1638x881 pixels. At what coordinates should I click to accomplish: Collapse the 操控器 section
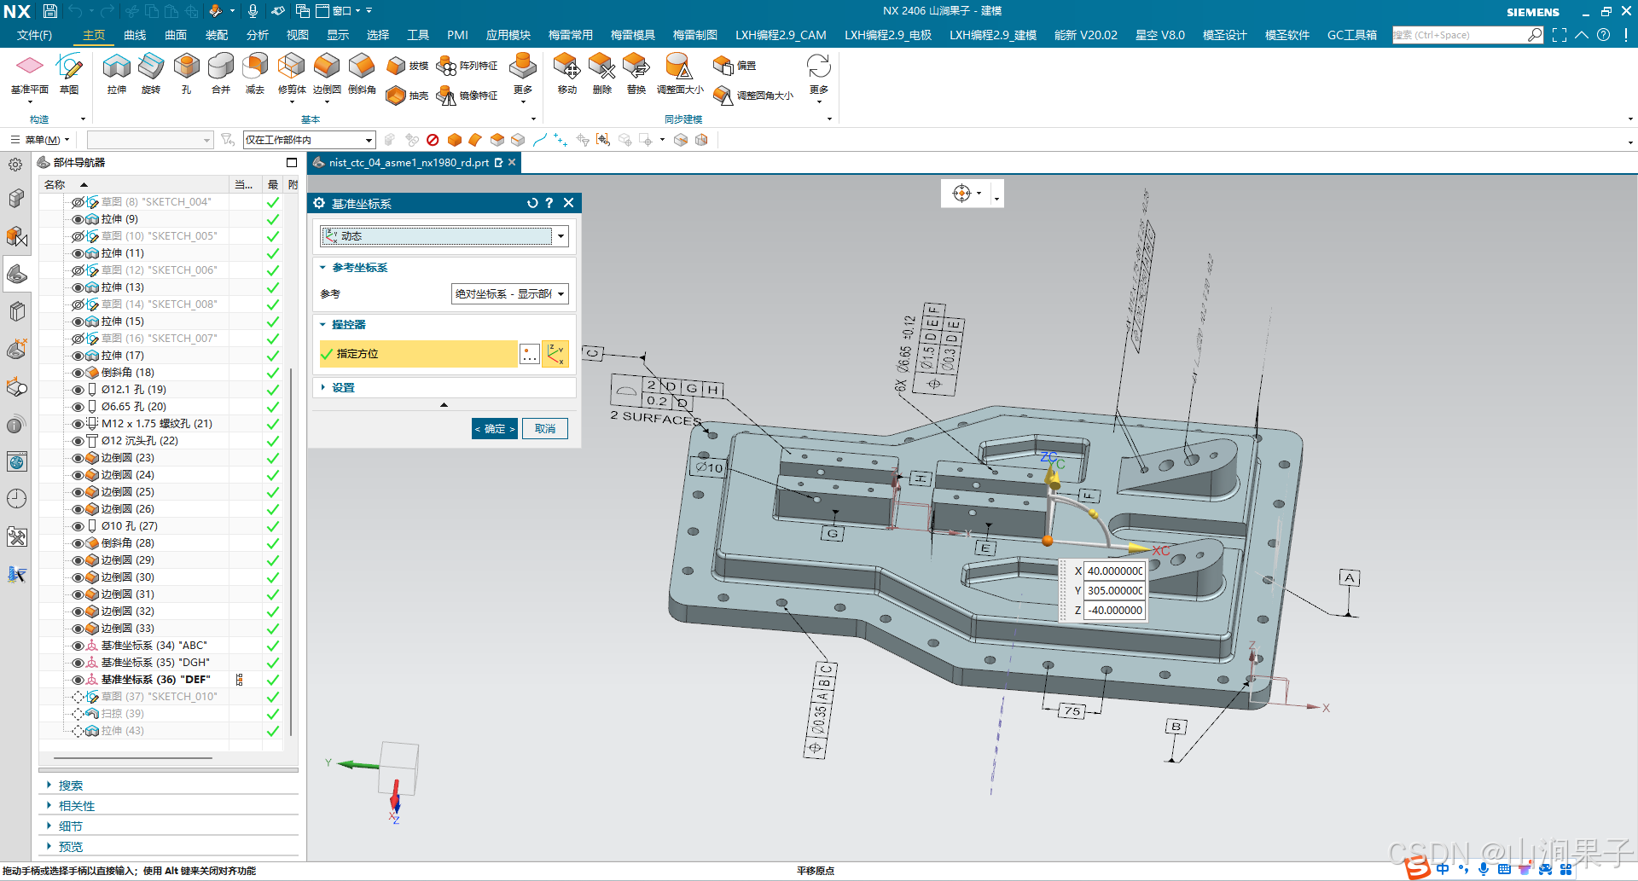point(323,325)
